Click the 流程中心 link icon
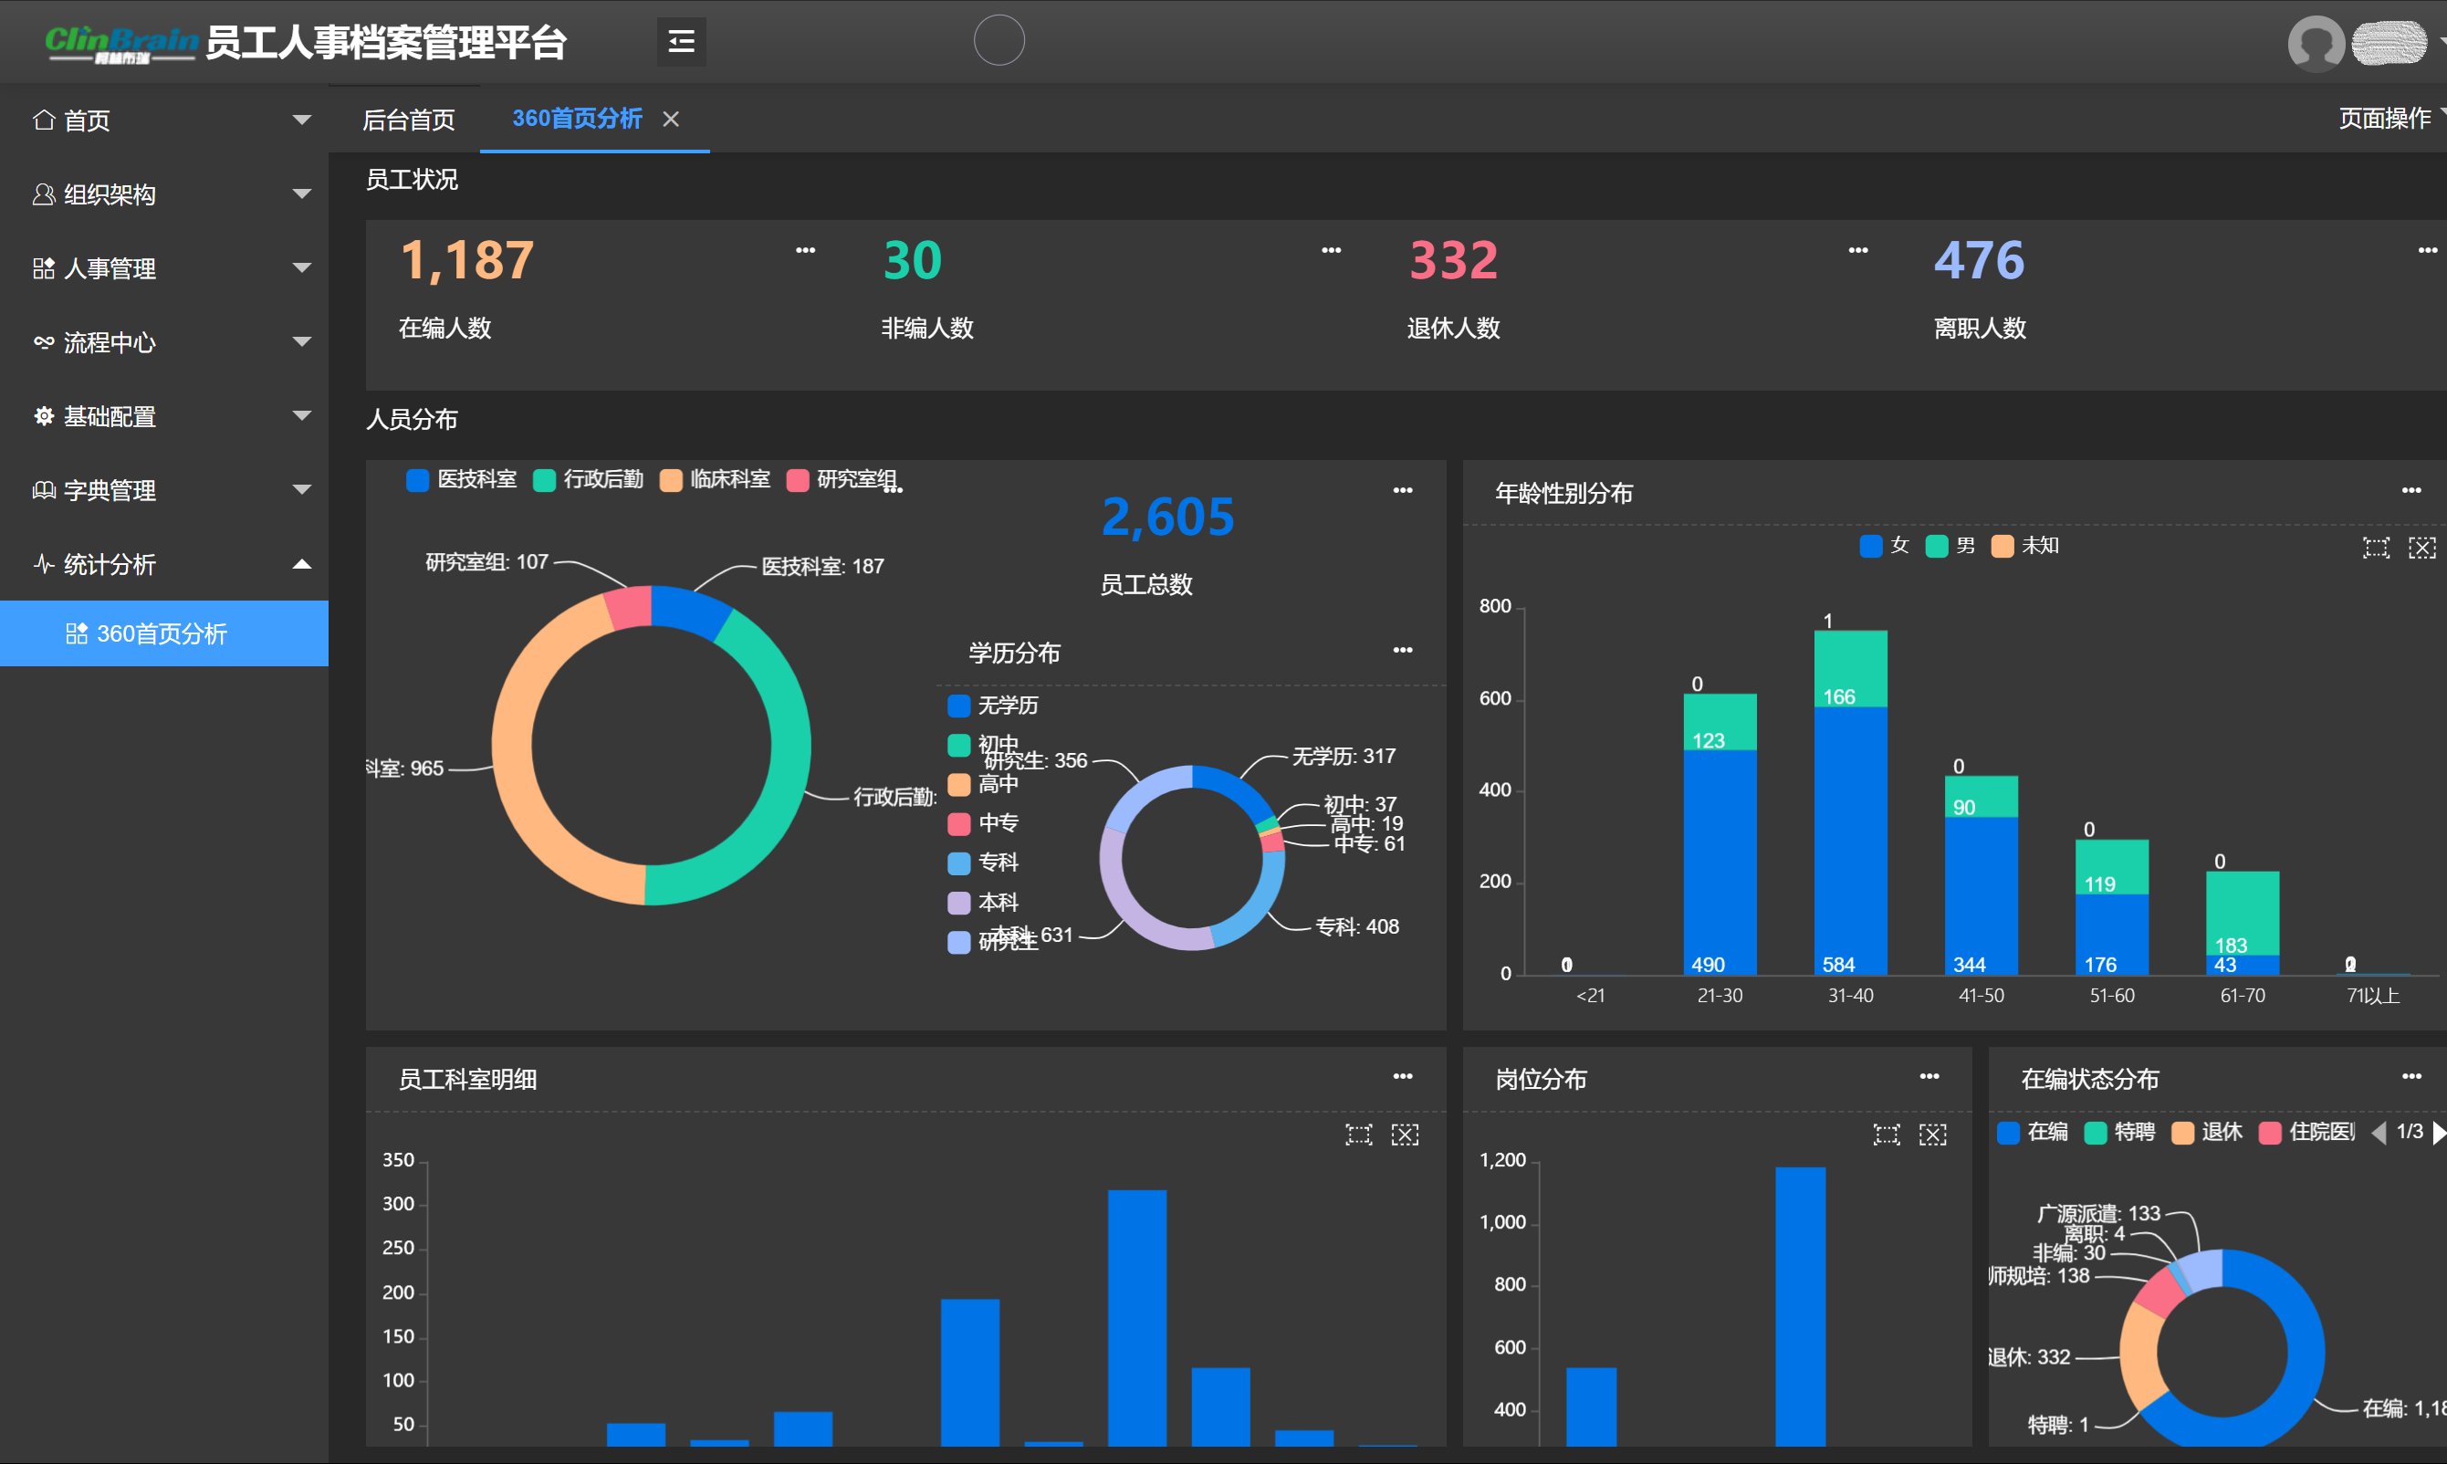 [x=44, y=341]
